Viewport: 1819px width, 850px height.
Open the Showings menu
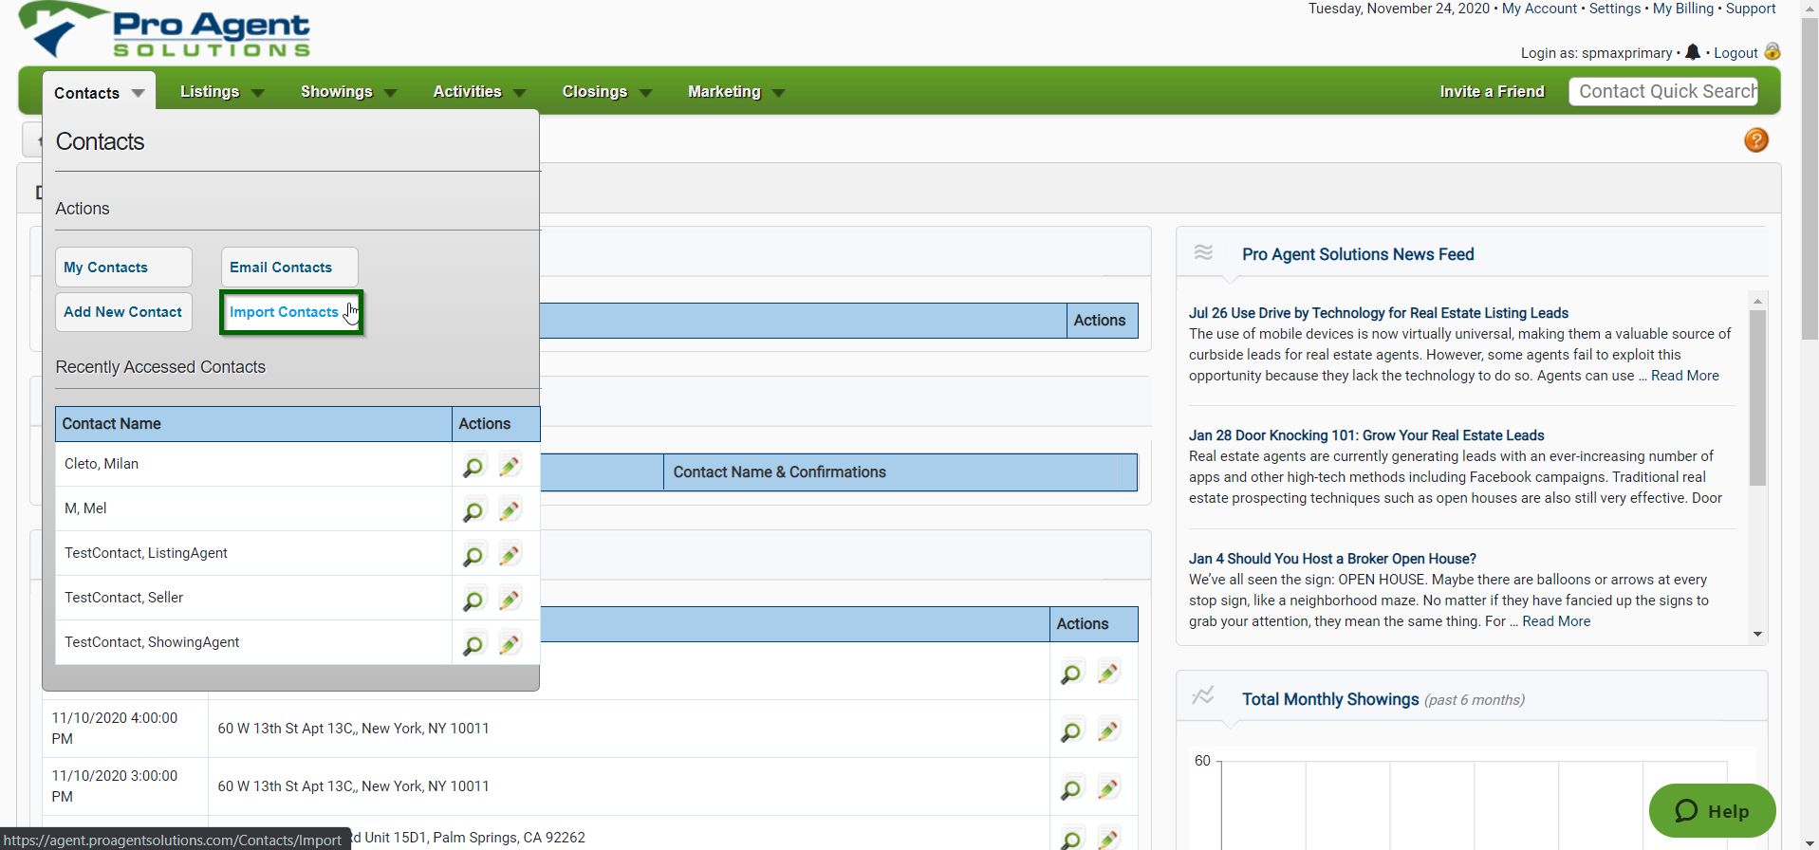tap(336, 91)
